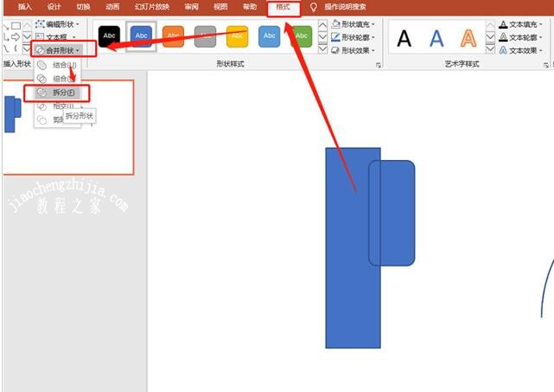Viewport: 554px width, 392px height.
Task: Select the right arrow shape in the shapes gallery
Action: [16, 37]
